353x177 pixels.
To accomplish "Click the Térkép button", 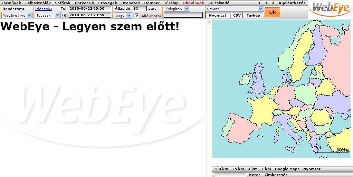I will tap(253, 15).
